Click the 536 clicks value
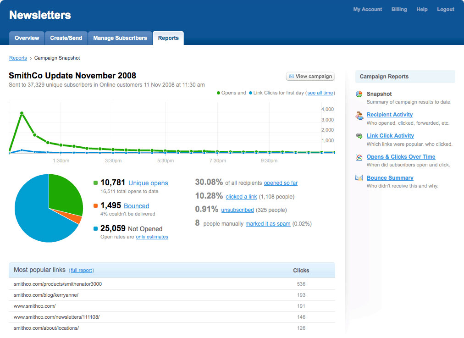Image resolution: width=464 pixels, height=338 pixels. (301, 284)
